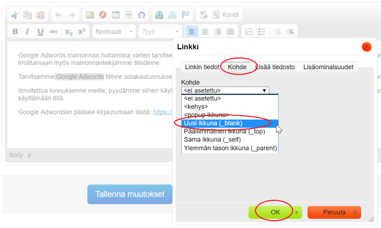
Task: Apply underline formatting
Action: pos(40,32)
